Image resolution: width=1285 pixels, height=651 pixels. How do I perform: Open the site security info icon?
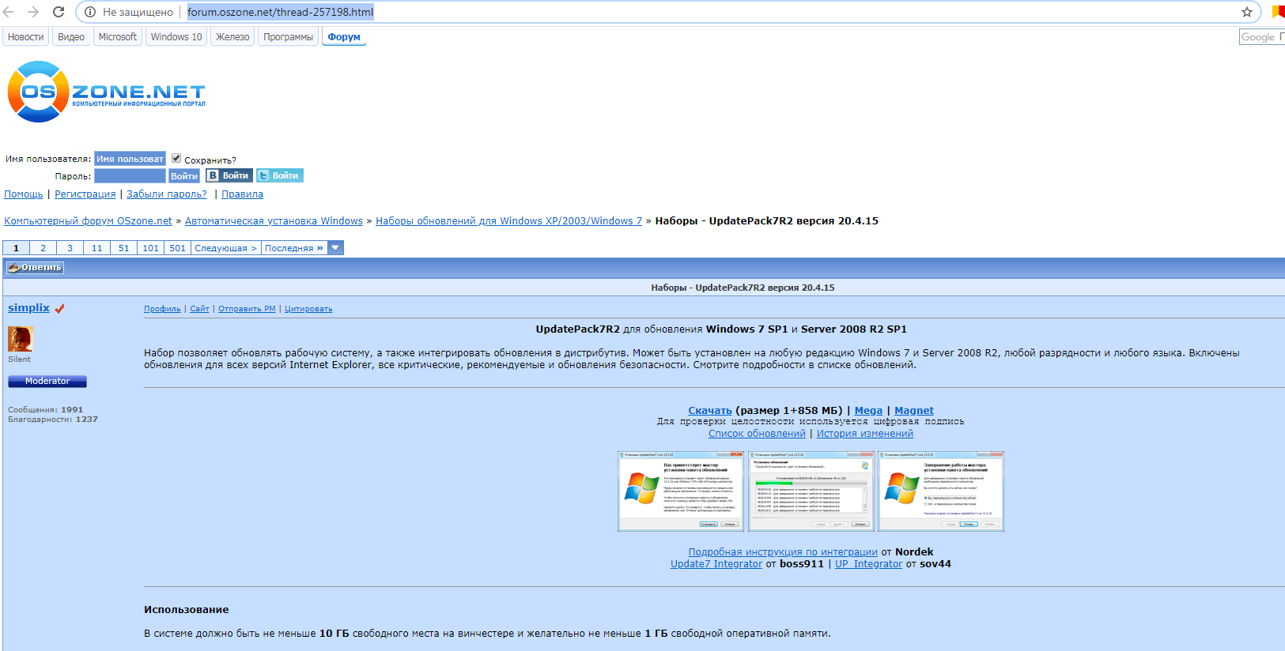[x=90, y=12]
